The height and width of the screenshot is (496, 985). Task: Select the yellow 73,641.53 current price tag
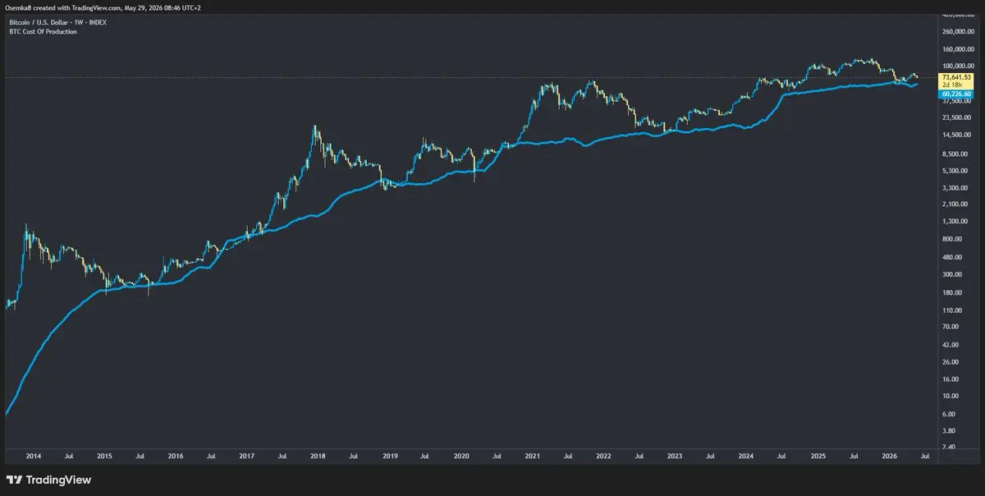click(x=955, y=77)
